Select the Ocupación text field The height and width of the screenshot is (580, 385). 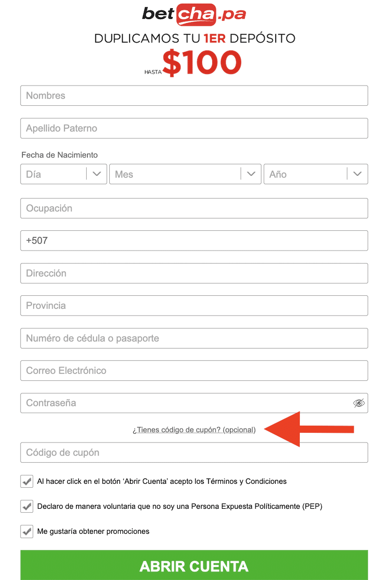click(194, 208)
